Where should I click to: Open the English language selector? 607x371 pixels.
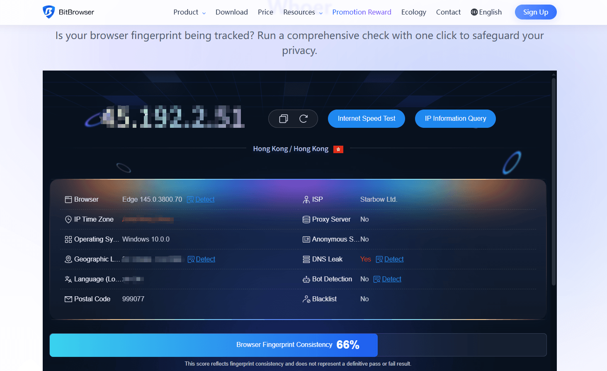tap(486, 12)
